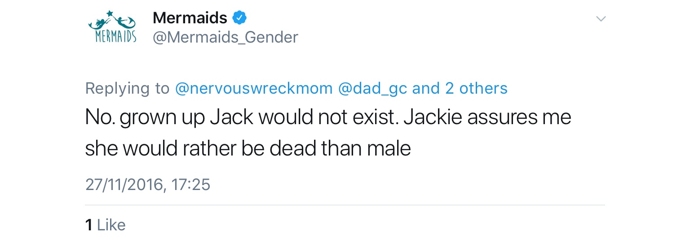Click the left mermaid figure in the logo
Image resolution: width=690 pixels, height=242 pixels.
(x=100, y=22)
